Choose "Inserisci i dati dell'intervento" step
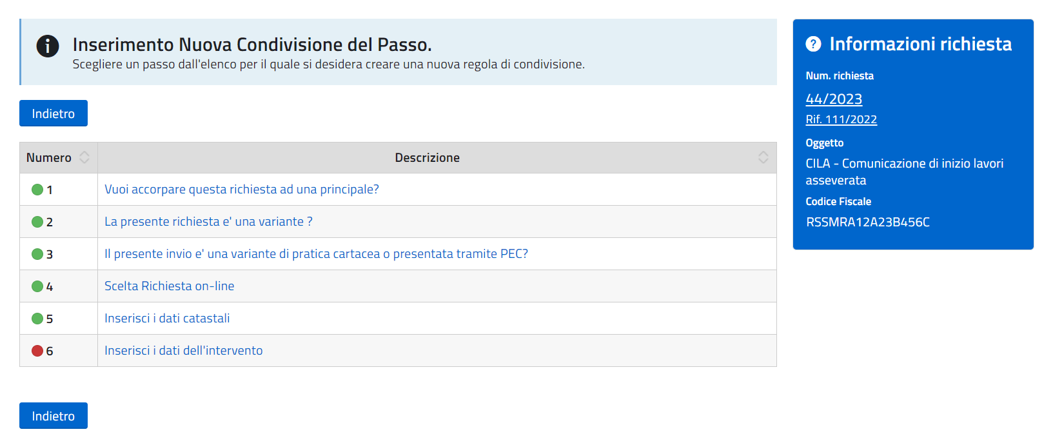Viewport: 1053px width, 434px height. click(x=184, y=351)
